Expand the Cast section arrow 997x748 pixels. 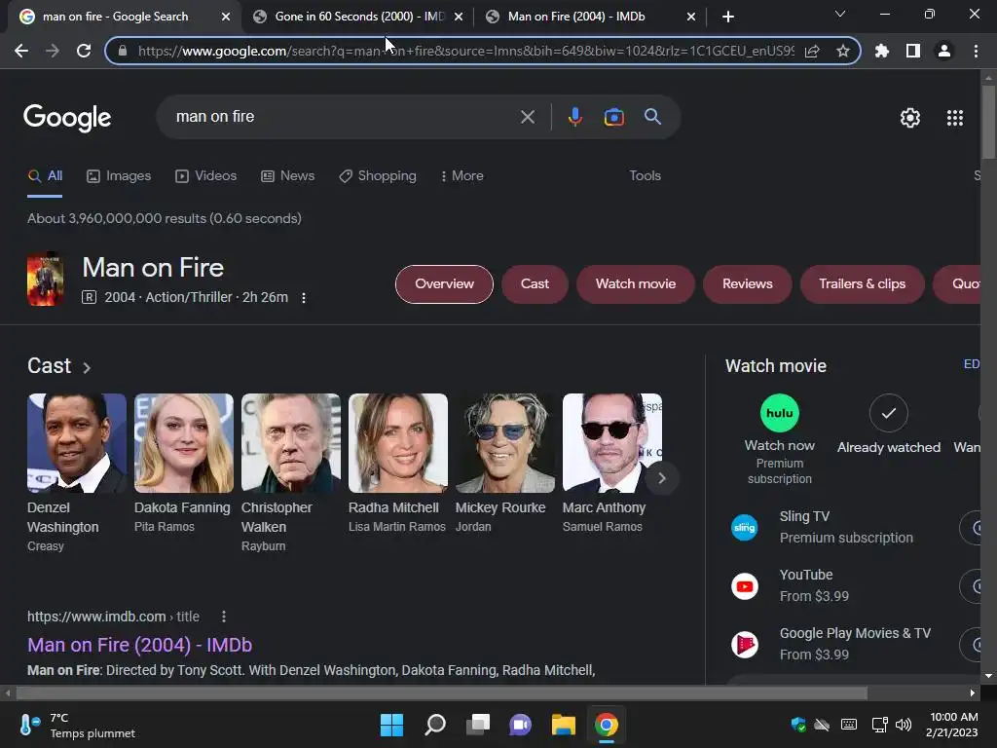[x=87, y=367]
